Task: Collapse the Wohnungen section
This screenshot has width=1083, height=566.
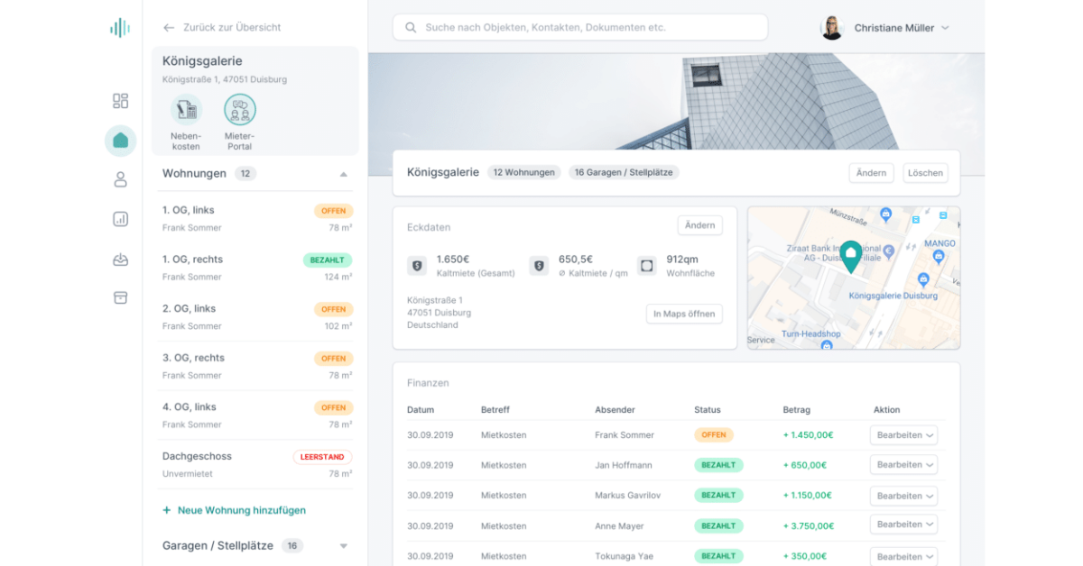Action: pyautogui.click(x=344, y=174)
